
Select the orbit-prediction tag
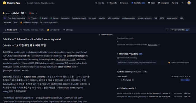coord(113,18)
